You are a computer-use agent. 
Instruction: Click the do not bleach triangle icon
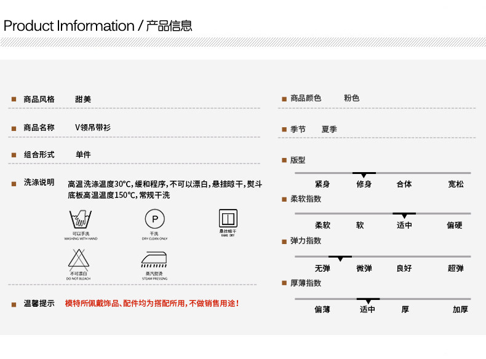coord(79,259)
